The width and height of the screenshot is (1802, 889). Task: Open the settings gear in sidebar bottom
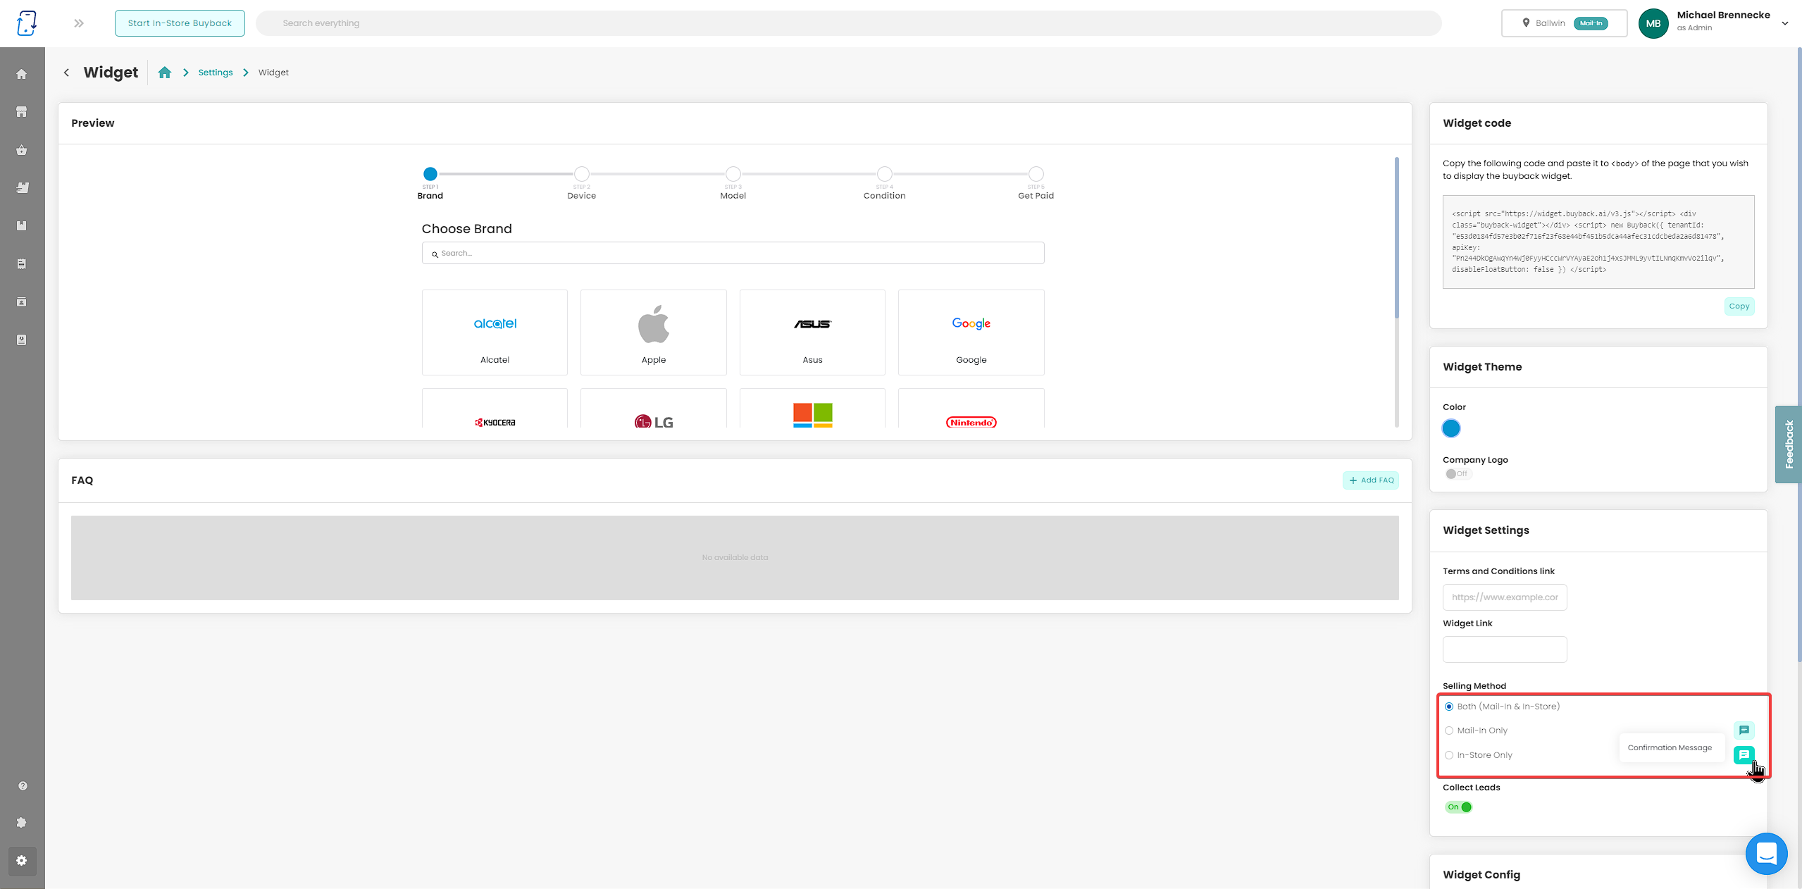point(22,860)
